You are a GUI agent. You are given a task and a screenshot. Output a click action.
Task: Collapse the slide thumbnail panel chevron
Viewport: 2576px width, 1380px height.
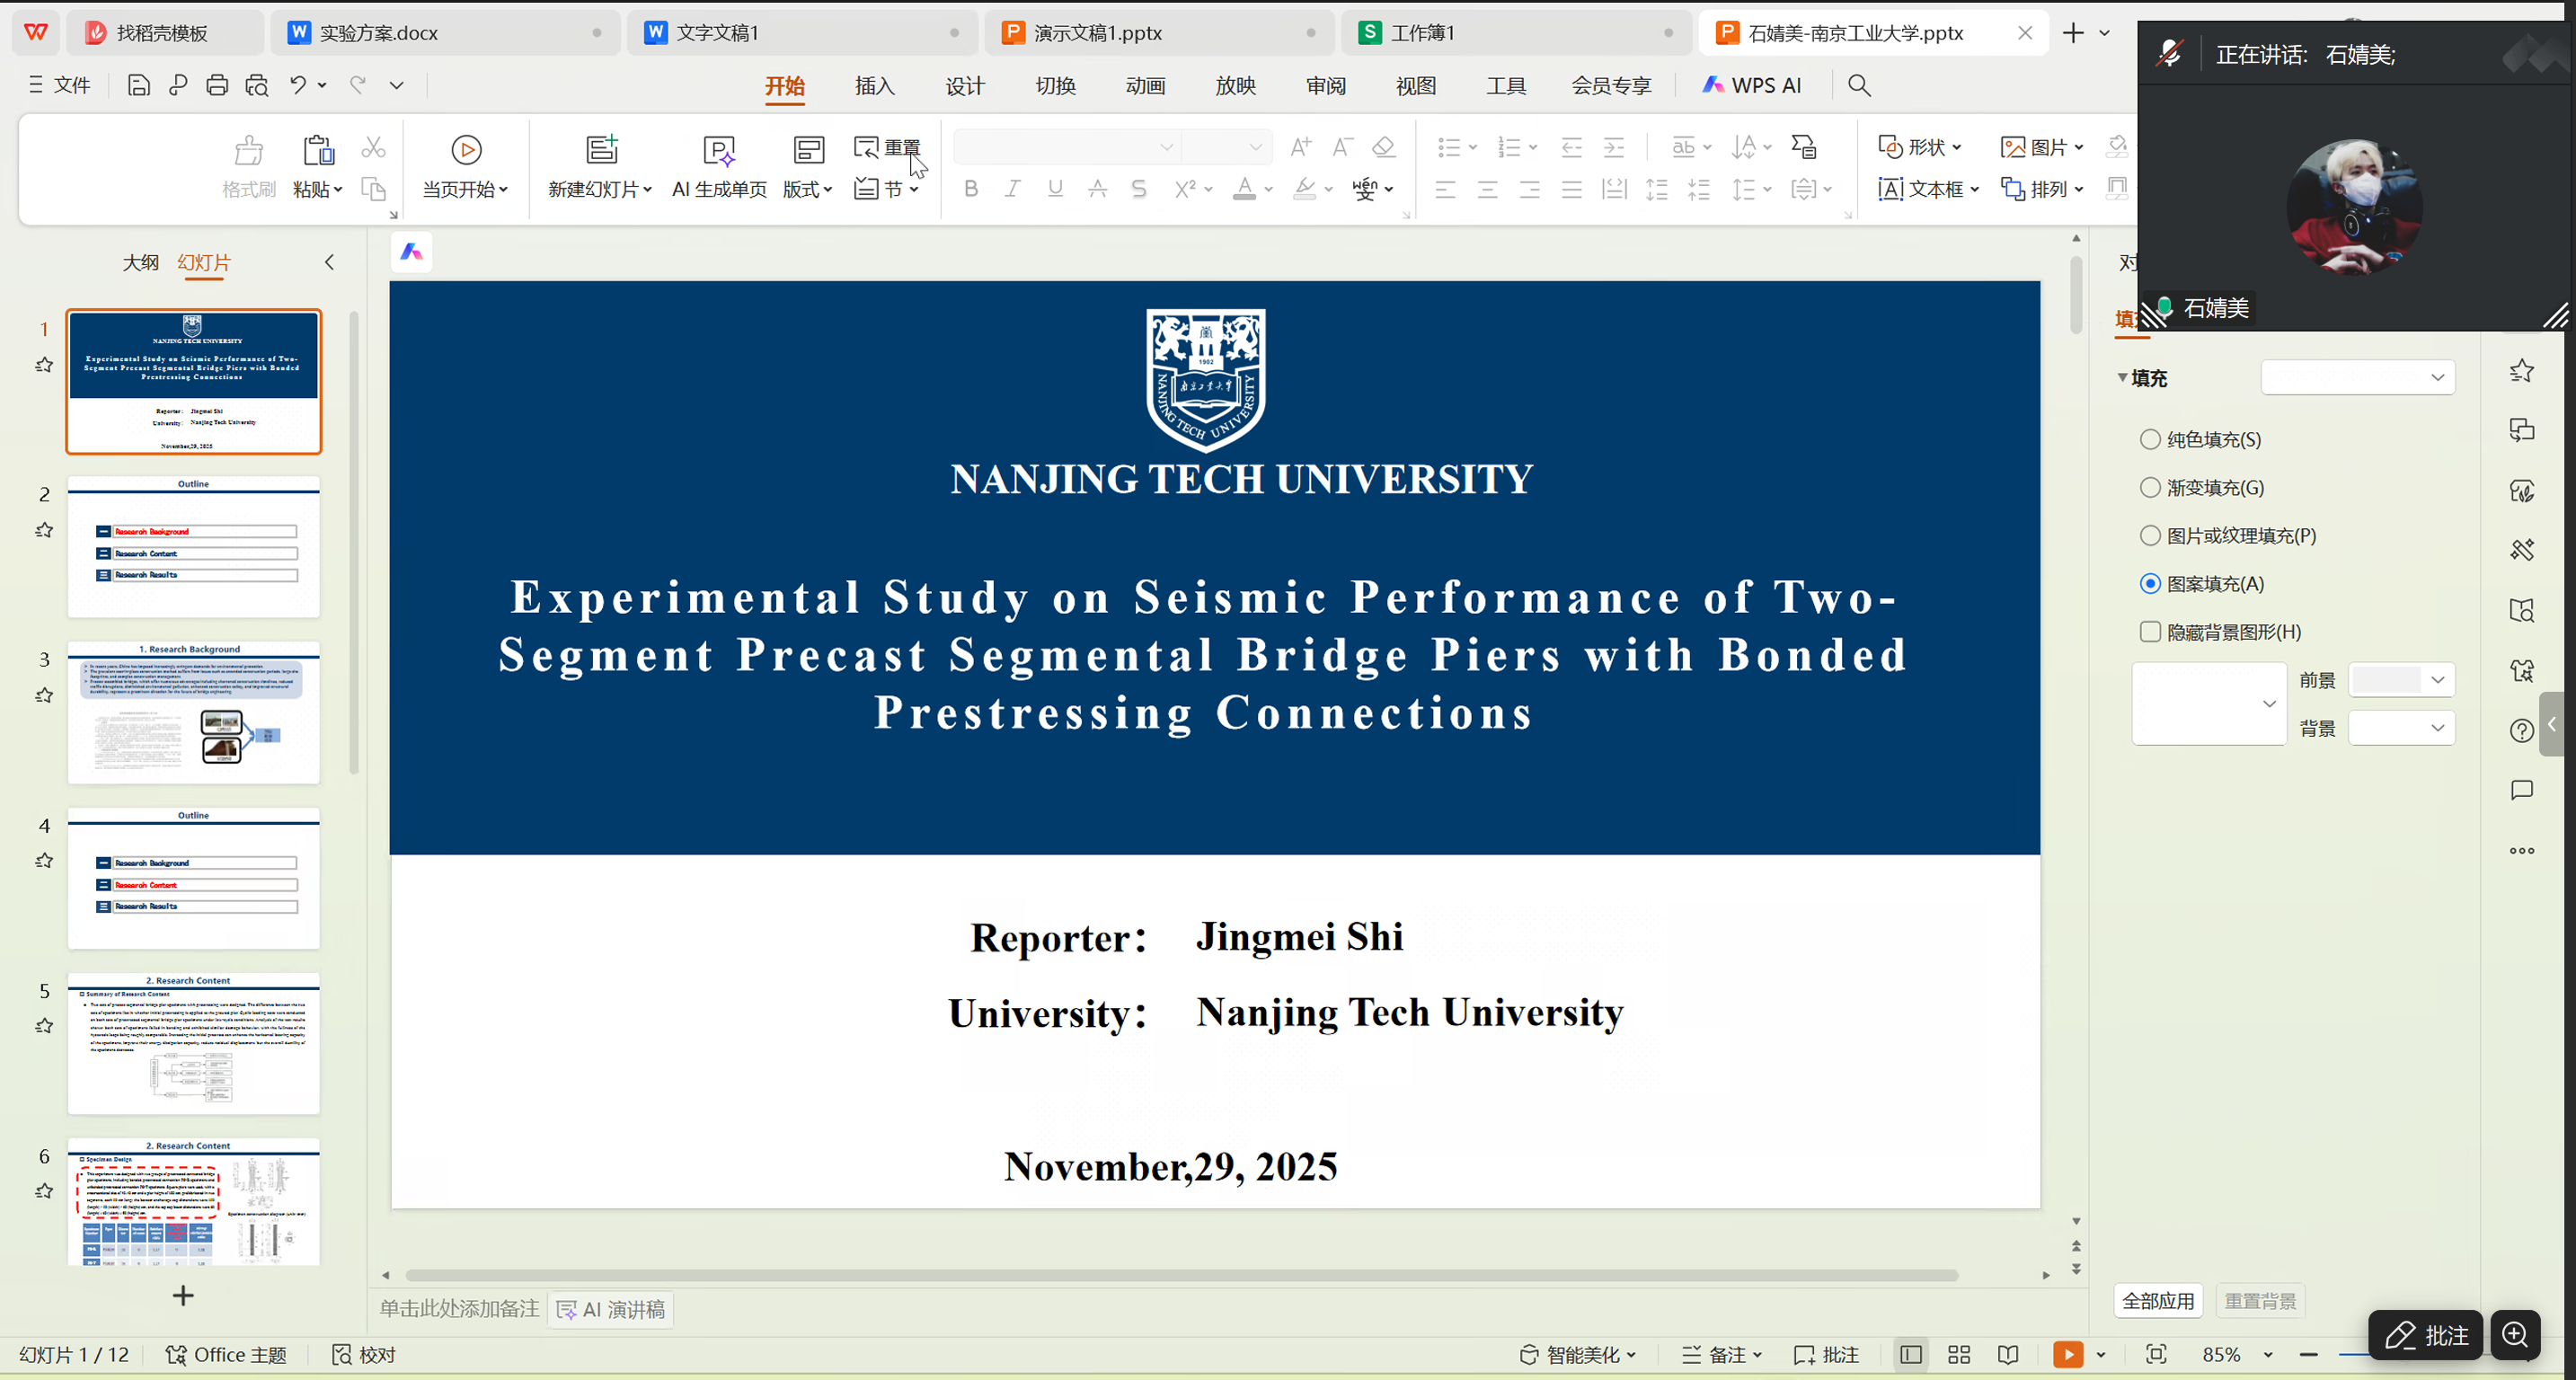(330, 262)
